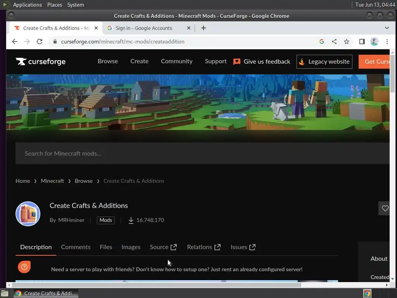Reload the CurseForge page
This screenshot has height=298, width=397.
click(x=40, y=42)
